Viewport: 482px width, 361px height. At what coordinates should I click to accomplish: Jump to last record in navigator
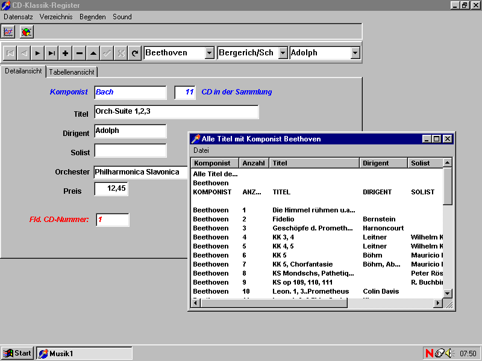coord(51,53)
